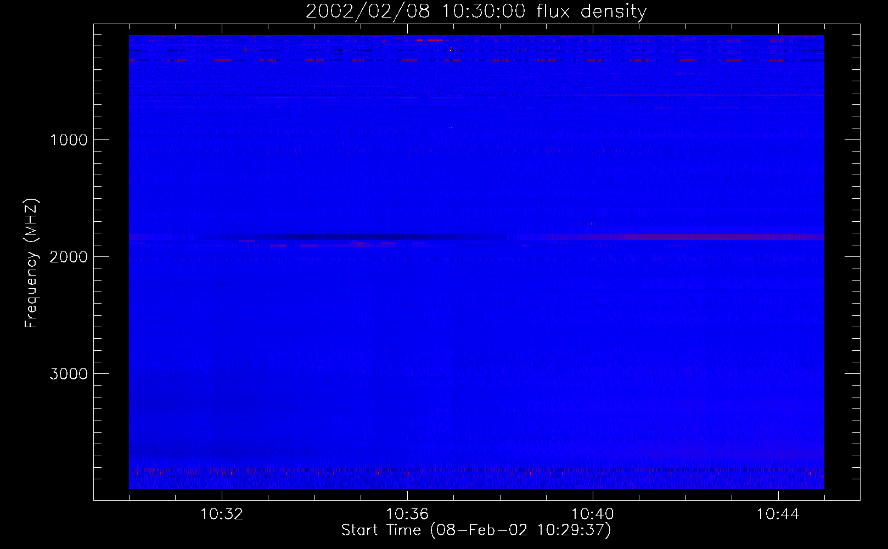Click the 'Frequency (MHZ)' axis label
888x549 pixels.
coord(32,264)
